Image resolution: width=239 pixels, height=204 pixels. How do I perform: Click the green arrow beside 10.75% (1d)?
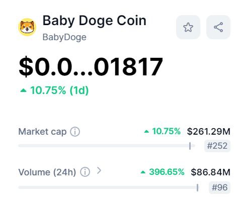pyautogui.click(x=23, y=90)
